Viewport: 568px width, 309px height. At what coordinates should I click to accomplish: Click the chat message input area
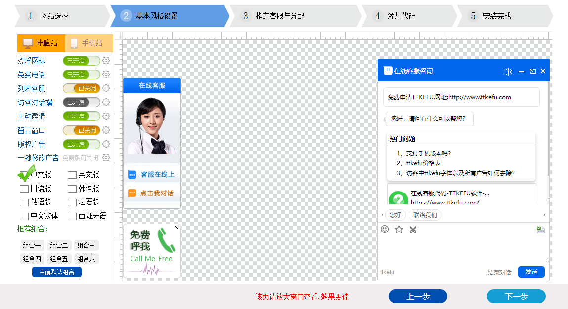(463, 249)
